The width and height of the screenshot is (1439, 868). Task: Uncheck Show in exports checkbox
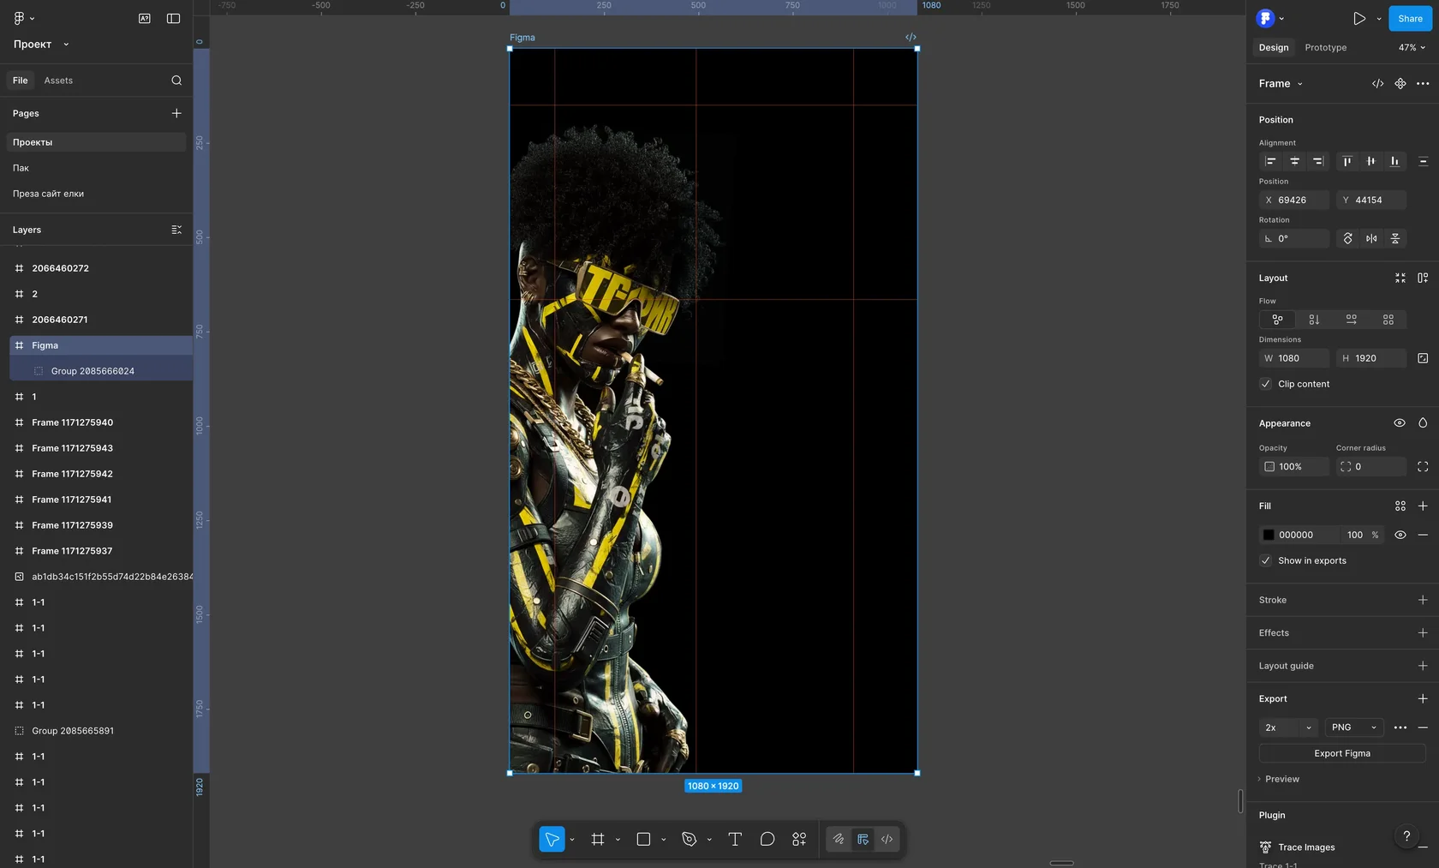click(1266, 560)
